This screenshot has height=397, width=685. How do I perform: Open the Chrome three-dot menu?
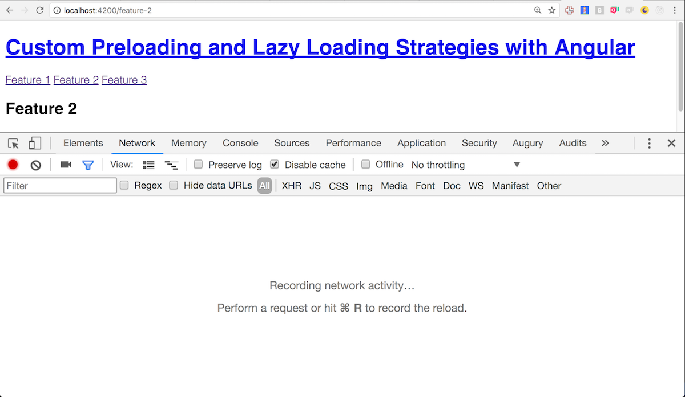[x=675, y=10]
